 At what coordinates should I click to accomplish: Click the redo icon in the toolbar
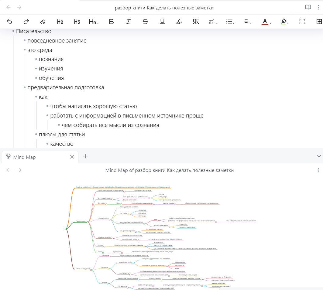tap(26, 22)
